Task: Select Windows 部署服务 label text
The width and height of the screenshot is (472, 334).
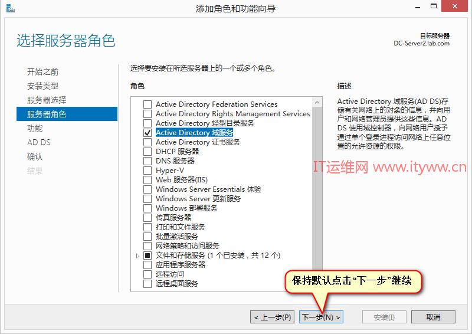Action: (x=186, y=208)
